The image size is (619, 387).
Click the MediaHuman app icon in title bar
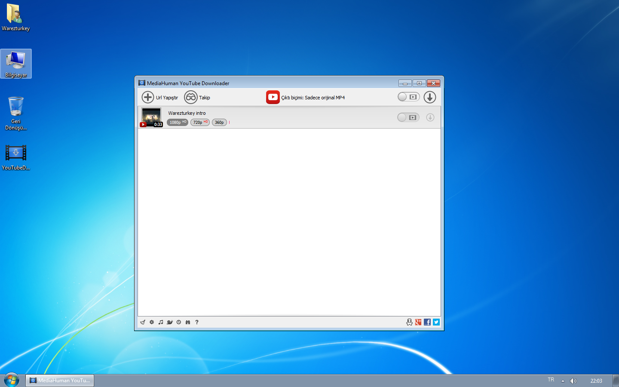[142, 83]
